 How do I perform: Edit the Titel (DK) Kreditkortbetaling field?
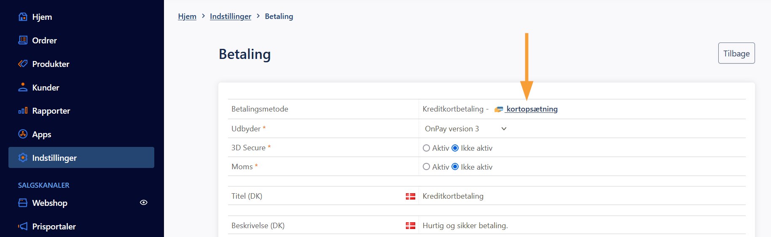pyautogui.click(x=582, y=196)
